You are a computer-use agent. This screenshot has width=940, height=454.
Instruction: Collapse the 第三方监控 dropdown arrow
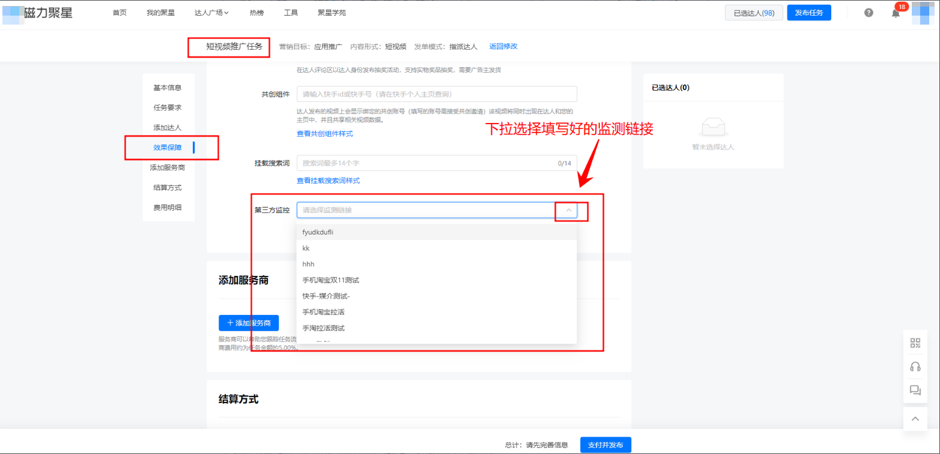[x=568, y=210]
